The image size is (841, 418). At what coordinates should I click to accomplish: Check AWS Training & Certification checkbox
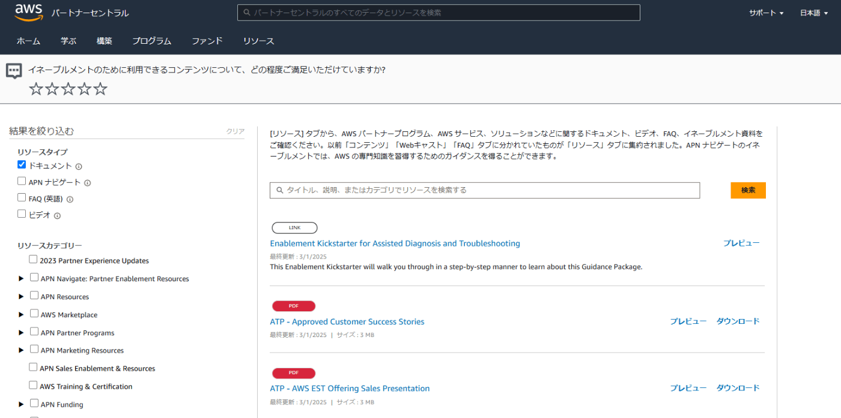(x=33, y=385)
